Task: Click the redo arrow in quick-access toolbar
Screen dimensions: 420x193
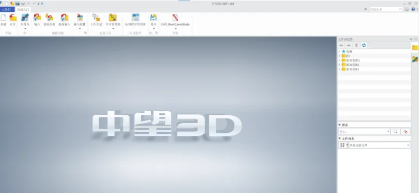Action: [34, 4]
